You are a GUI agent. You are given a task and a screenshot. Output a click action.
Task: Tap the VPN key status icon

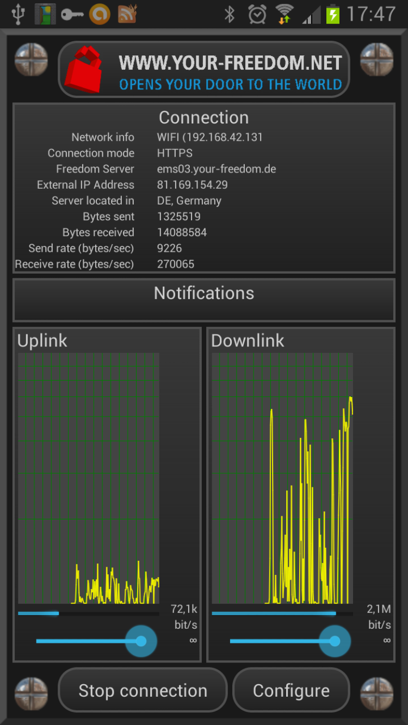point(72,15)
